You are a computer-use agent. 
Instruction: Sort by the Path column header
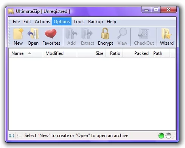[160, 53]
